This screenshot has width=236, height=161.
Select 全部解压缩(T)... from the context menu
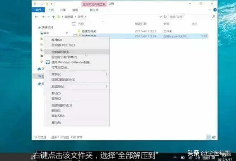[x=61, y=52]
